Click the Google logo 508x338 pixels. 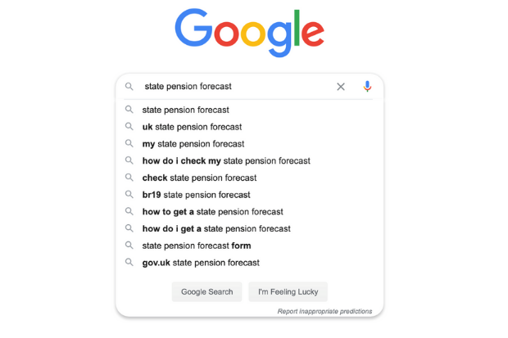(x=249, y=33)
